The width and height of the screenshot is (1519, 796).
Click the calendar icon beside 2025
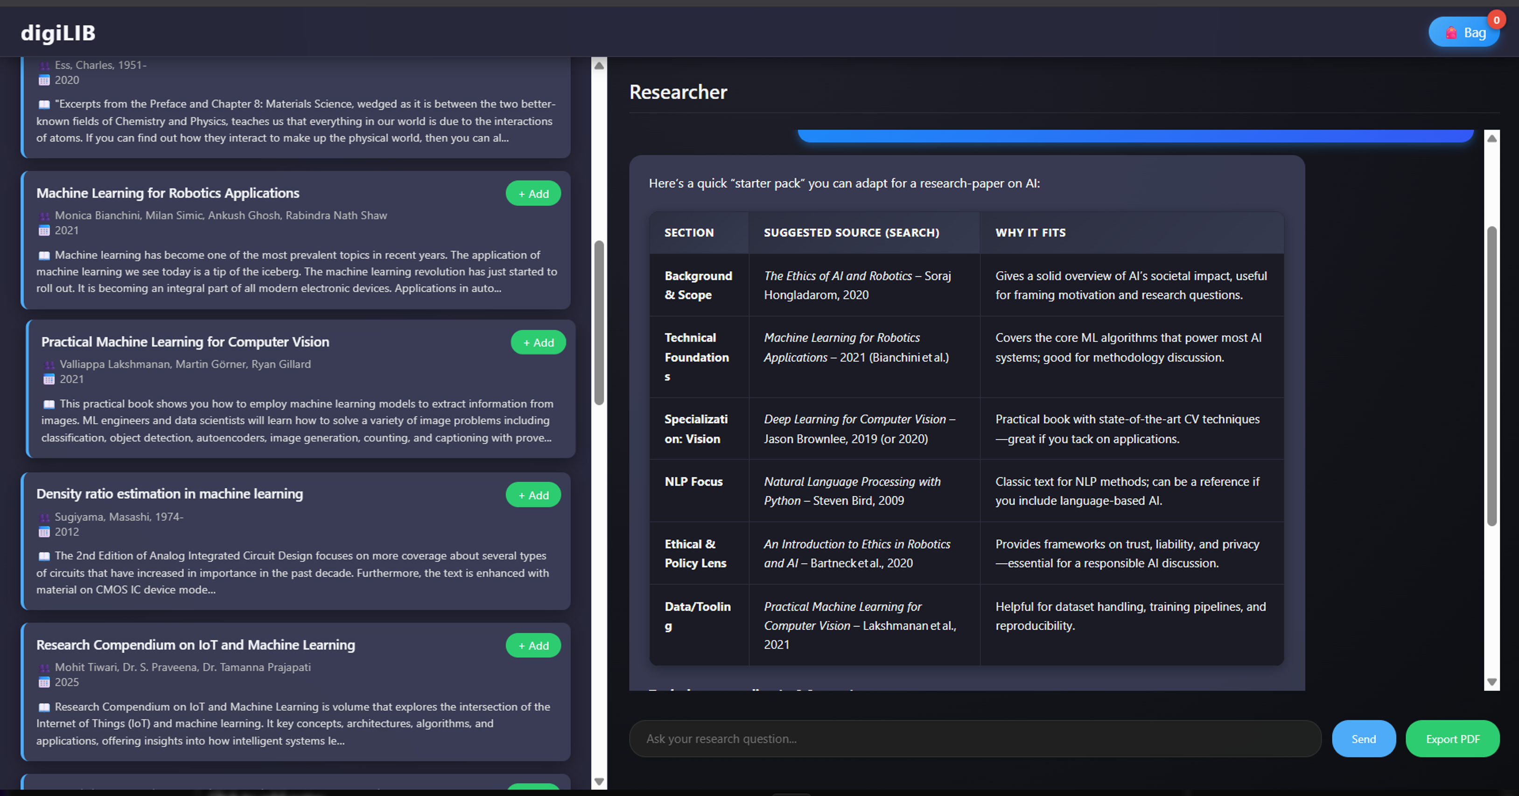click(44, 682)
